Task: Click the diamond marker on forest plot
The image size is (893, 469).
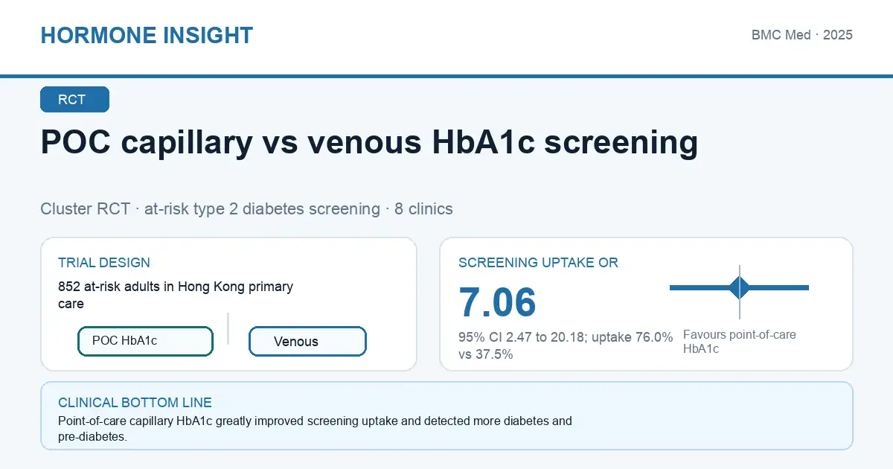Action: coord(740,287)
